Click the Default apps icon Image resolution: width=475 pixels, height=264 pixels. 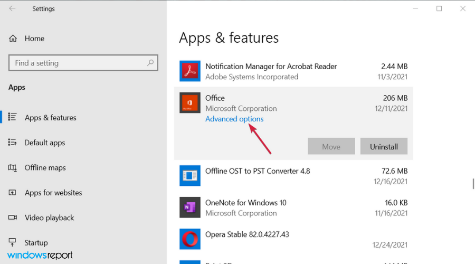pos(13,142)
